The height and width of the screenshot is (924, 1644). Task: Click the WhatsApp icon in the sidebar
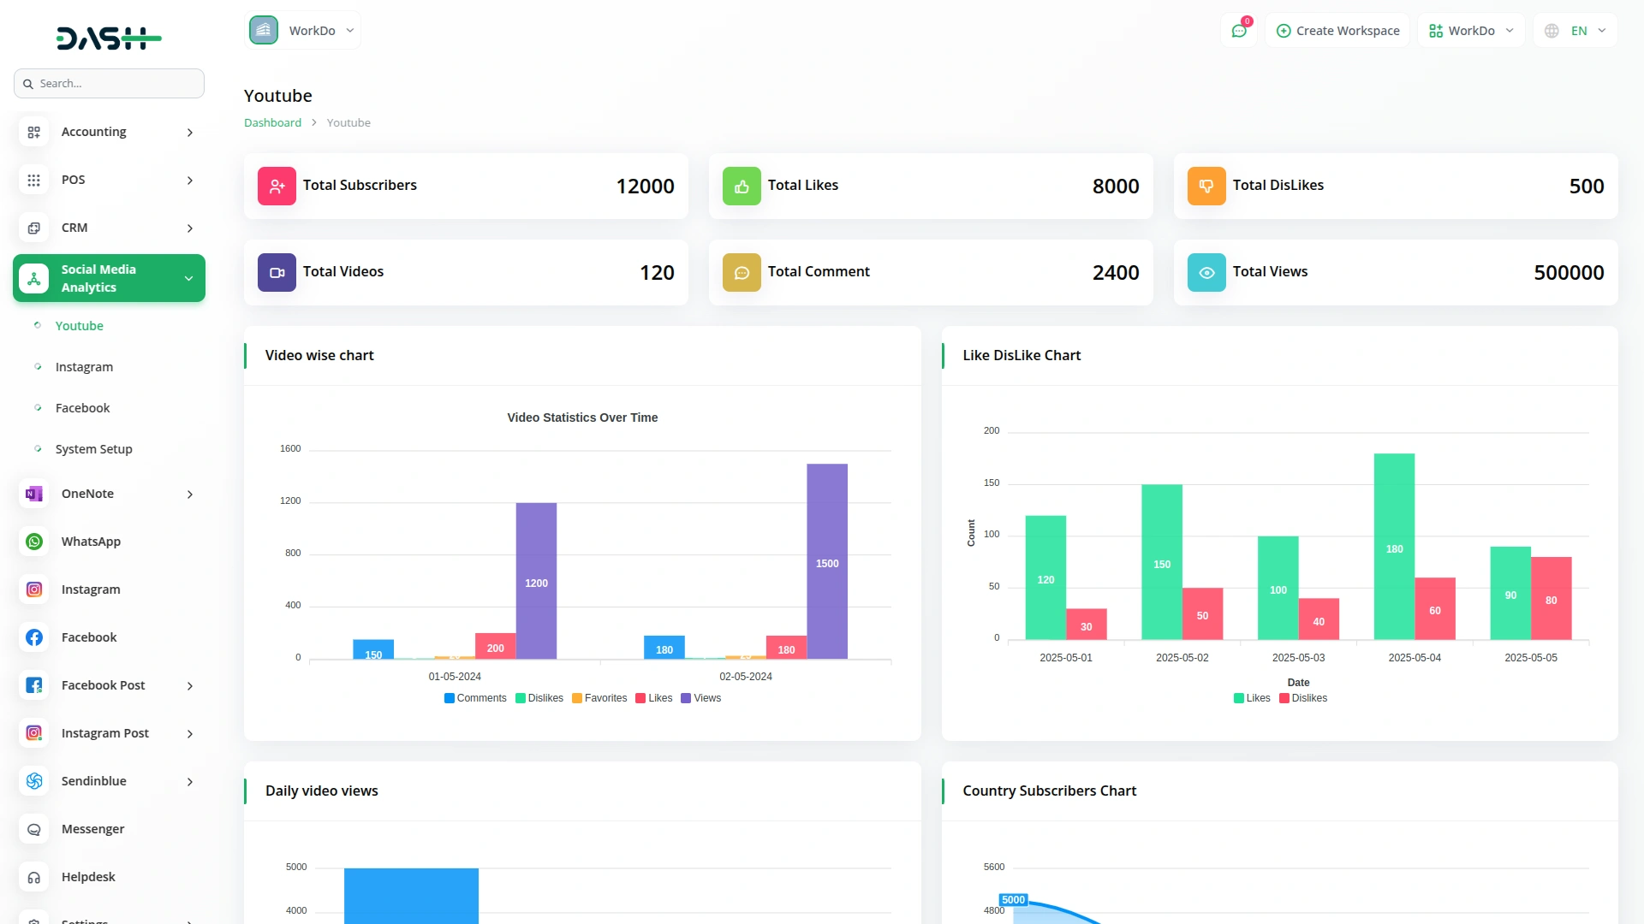click(x=33, y=541)
